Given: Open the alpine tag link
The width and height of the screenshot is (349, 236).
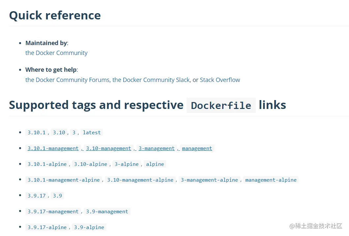Looking at the screenshot, I should coord(155,164).
